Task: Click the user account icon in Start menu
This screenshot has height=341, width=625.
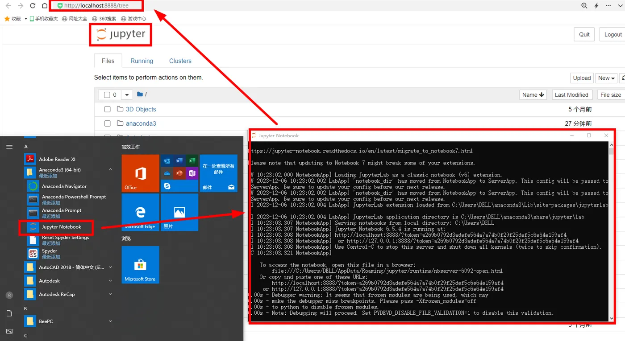Action: pos(9,295)
